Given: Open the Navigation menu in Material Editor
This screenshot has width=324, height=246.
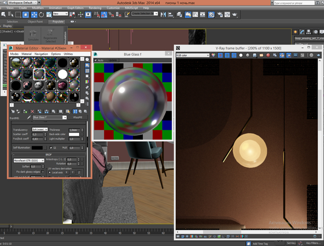Looking at the screenshot, I should [x=41, y=54].
